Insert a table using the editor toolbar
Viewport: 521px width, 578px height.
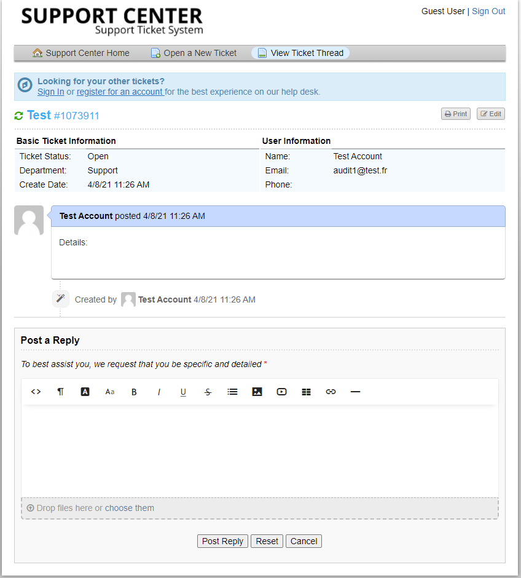click(307, 392)
